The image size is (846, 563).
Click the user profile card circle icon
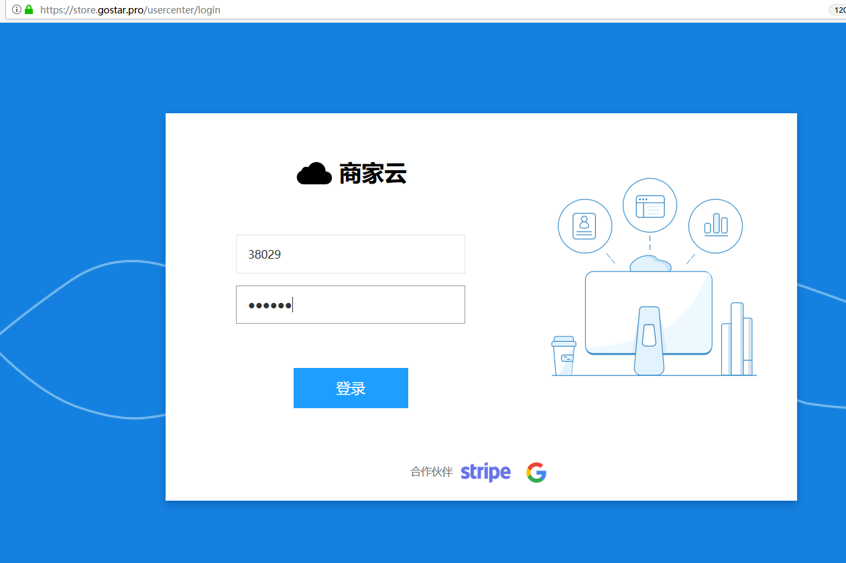coord(585,227)
